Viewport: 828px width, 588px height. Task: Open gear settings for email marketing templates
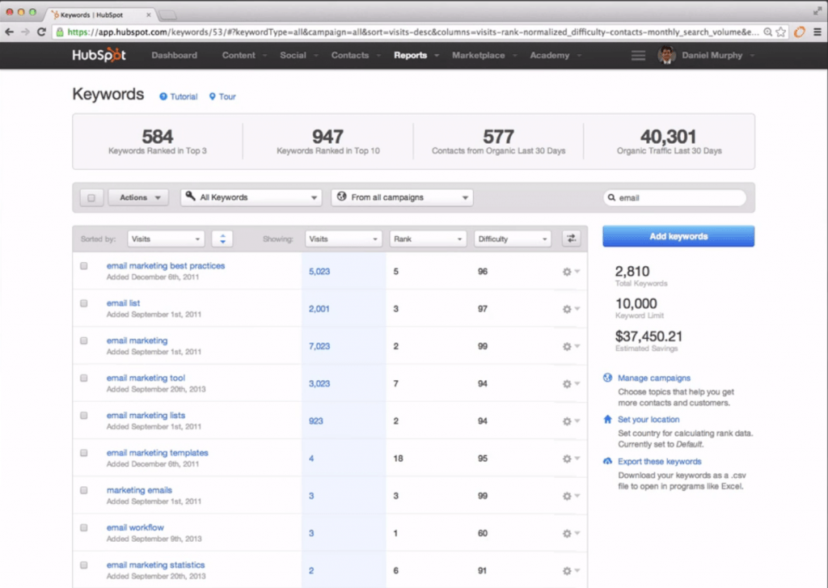[571, 459]
